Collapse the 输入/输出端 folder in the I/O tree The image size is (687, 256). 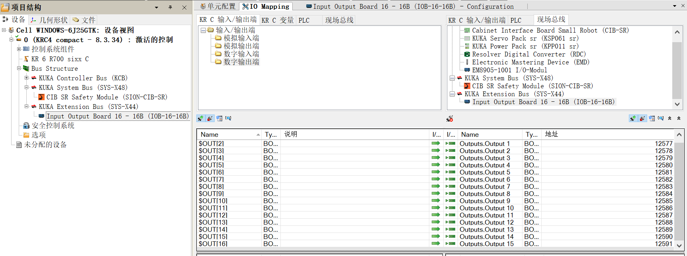coord(203,30)
